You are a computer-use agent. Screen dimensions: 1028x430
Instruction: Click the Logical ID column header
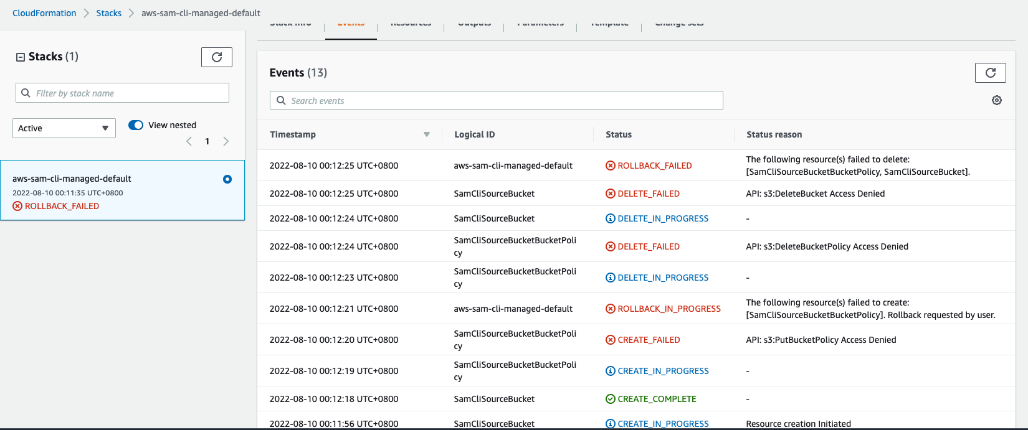pyautogui.click(x=474, y=134)
